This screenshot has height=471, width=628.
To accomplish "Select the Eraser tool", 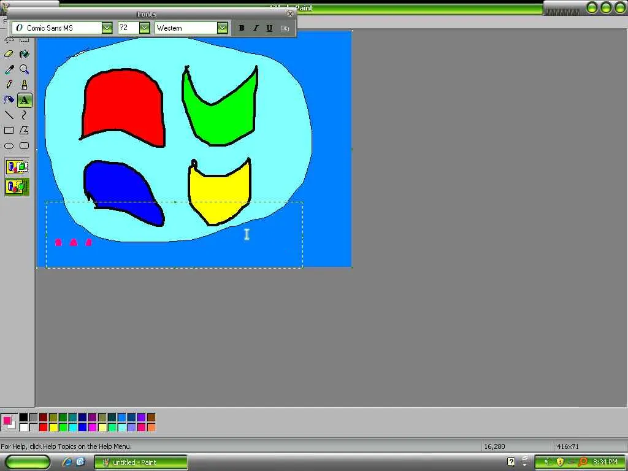I will point(9,54).
